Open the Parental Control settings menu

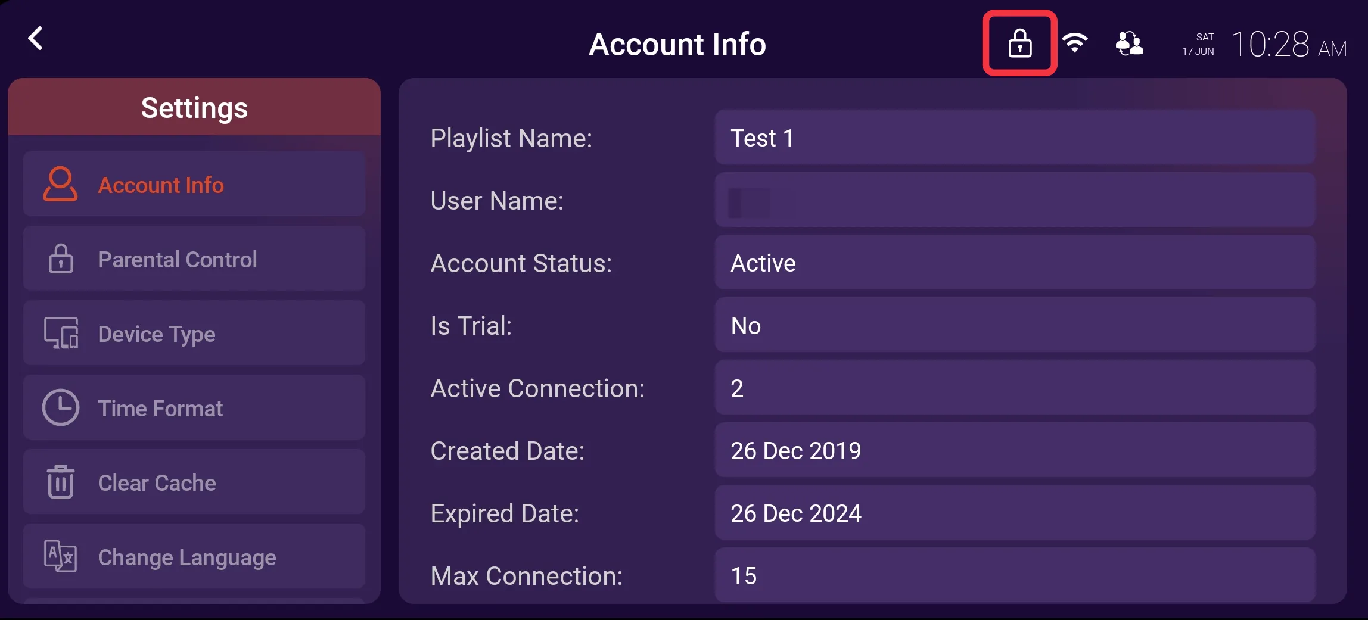click(194, 258)
